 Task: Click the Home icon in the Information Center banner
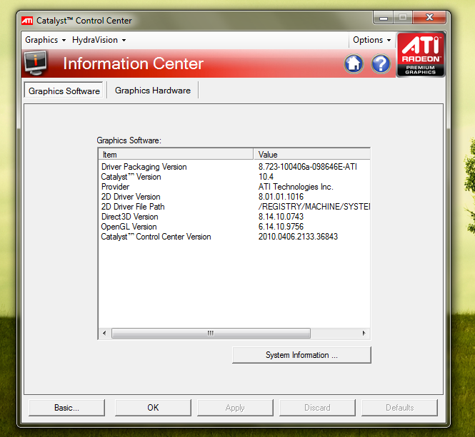coord(354,64)
